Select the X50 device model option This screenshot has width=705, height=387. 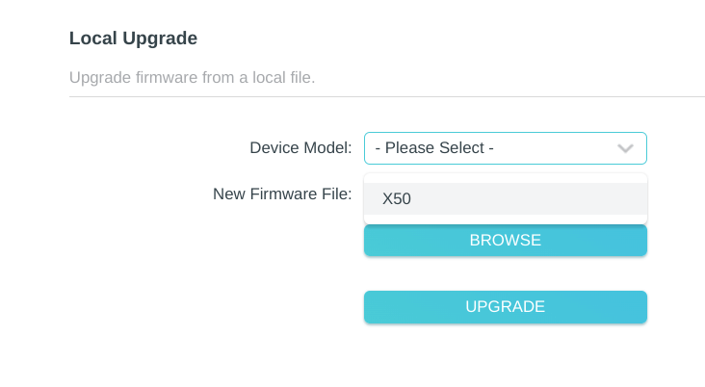click(505, 199)
